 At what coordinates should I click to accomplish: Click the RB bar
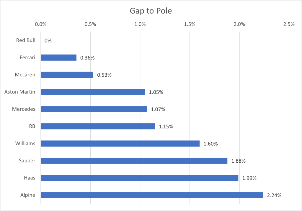pyautogui.click(x=98, y=126)
